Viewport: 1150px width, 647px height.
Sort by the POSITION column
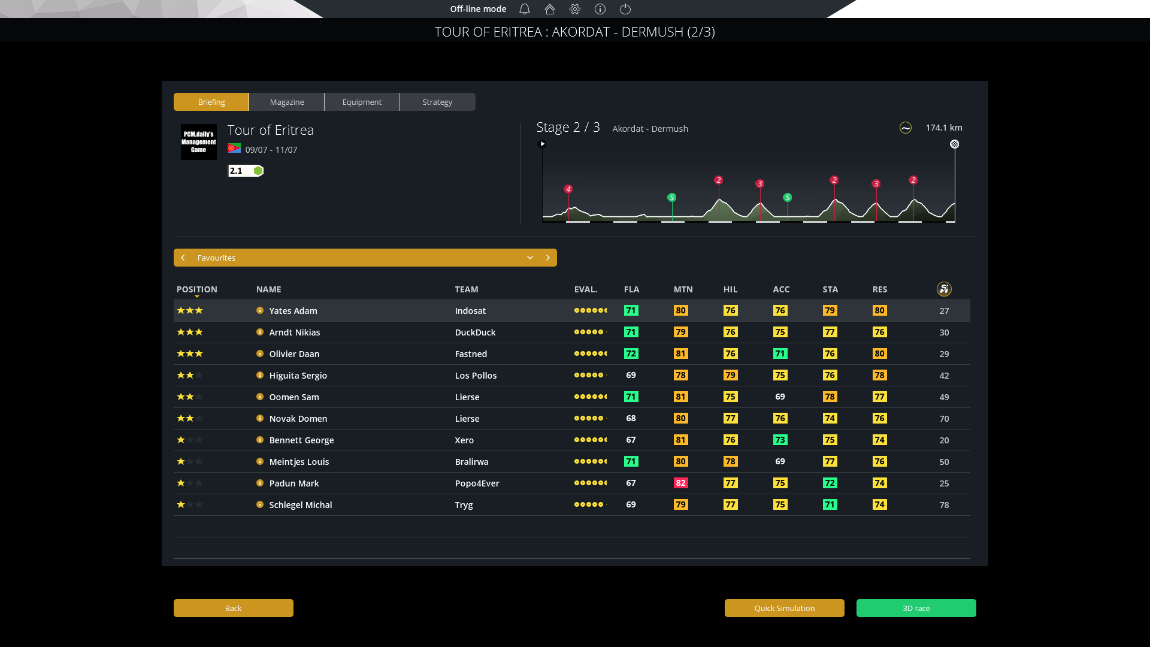click(196, 289)
